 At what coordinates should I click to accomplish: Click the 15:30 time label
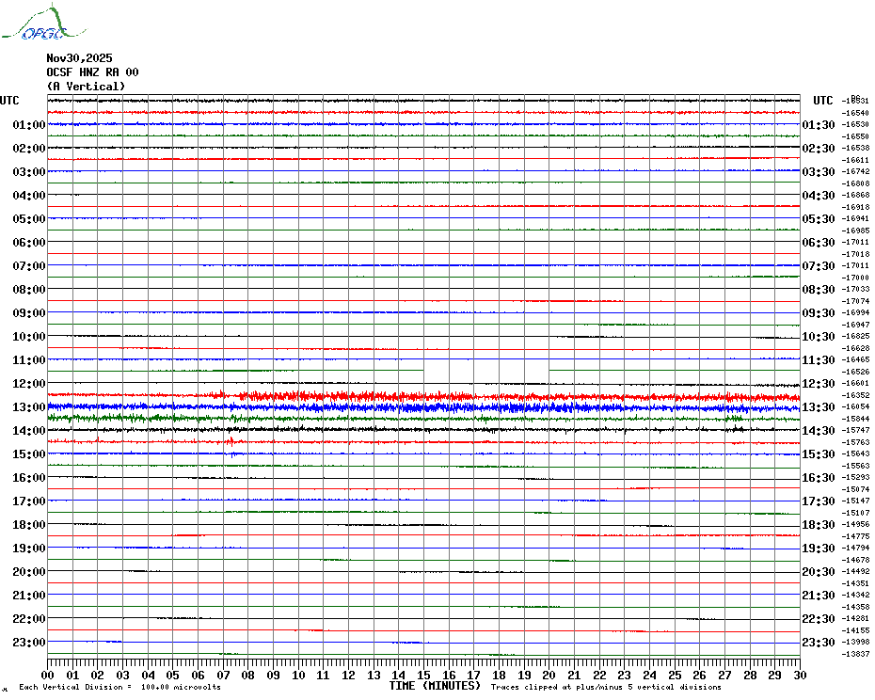point(819,453)
